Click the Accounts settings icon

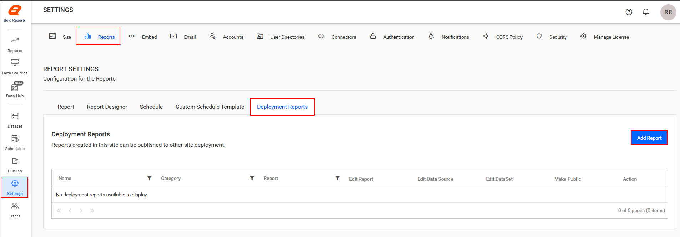click(212, 36)
